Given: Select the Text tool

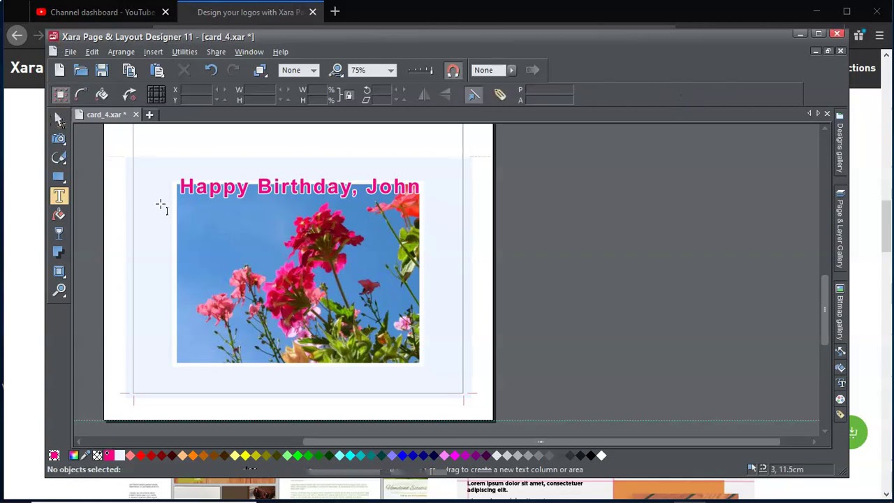Looking at the screenshot, I should (59, 196).
